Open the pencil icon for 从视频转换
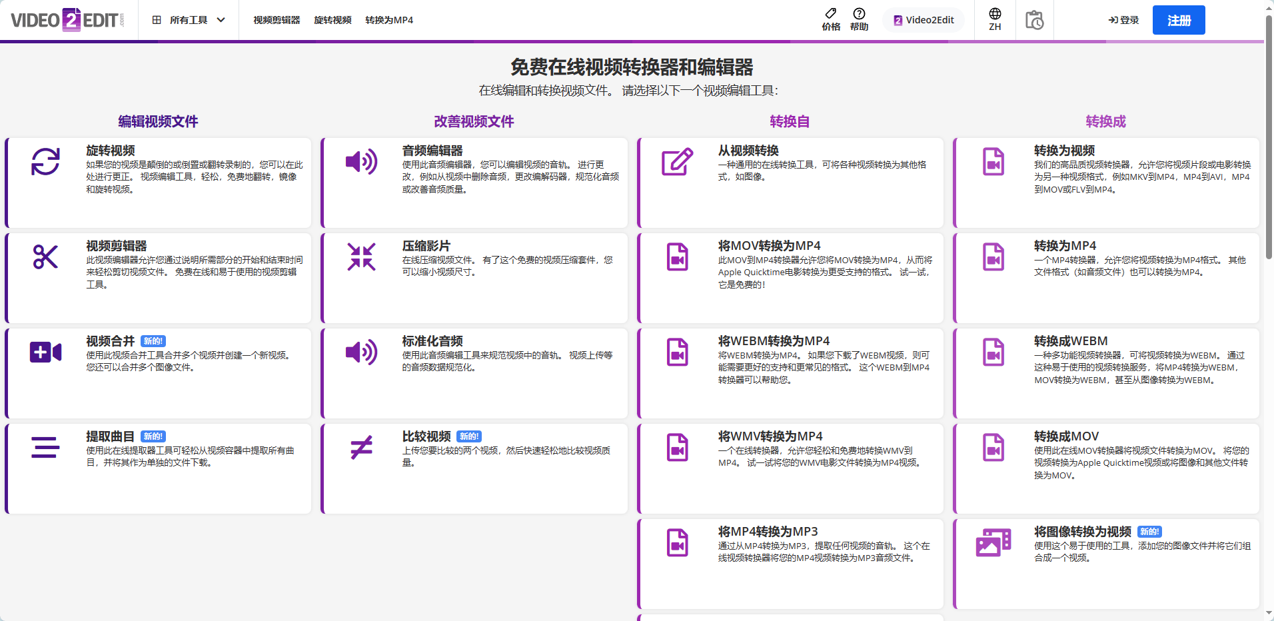This screenshot has height=621, width=1274. click(676, 161)
